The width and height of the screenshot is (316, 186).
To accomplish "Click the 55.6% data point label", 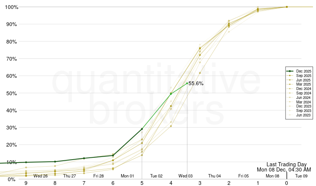I will (196, 84).
